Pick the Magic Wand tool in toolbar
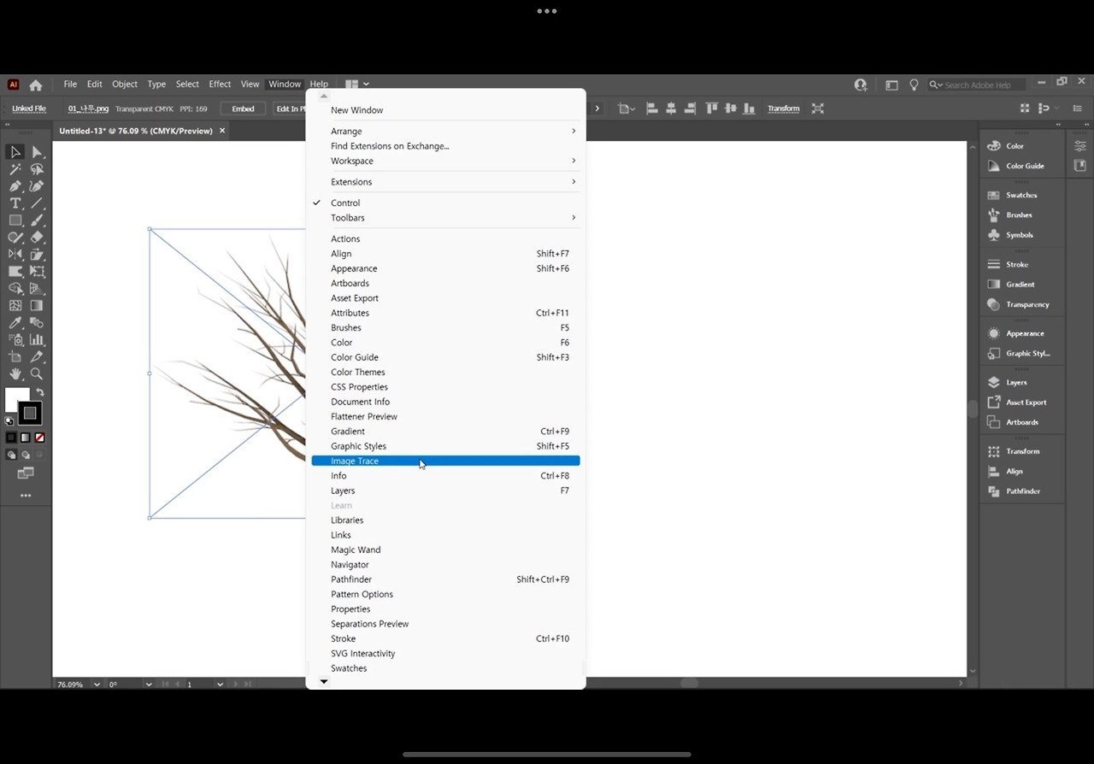This screenshot has height=764, width=1094. (x=15, y=169)
